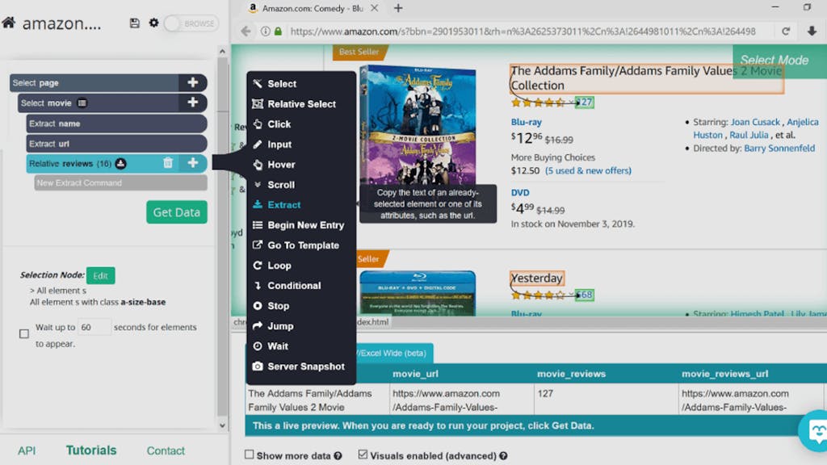This screenshot has height=465, width=827.
Task: Click the up arrow of sidebar scrollbar
Action: click(222, 51)
